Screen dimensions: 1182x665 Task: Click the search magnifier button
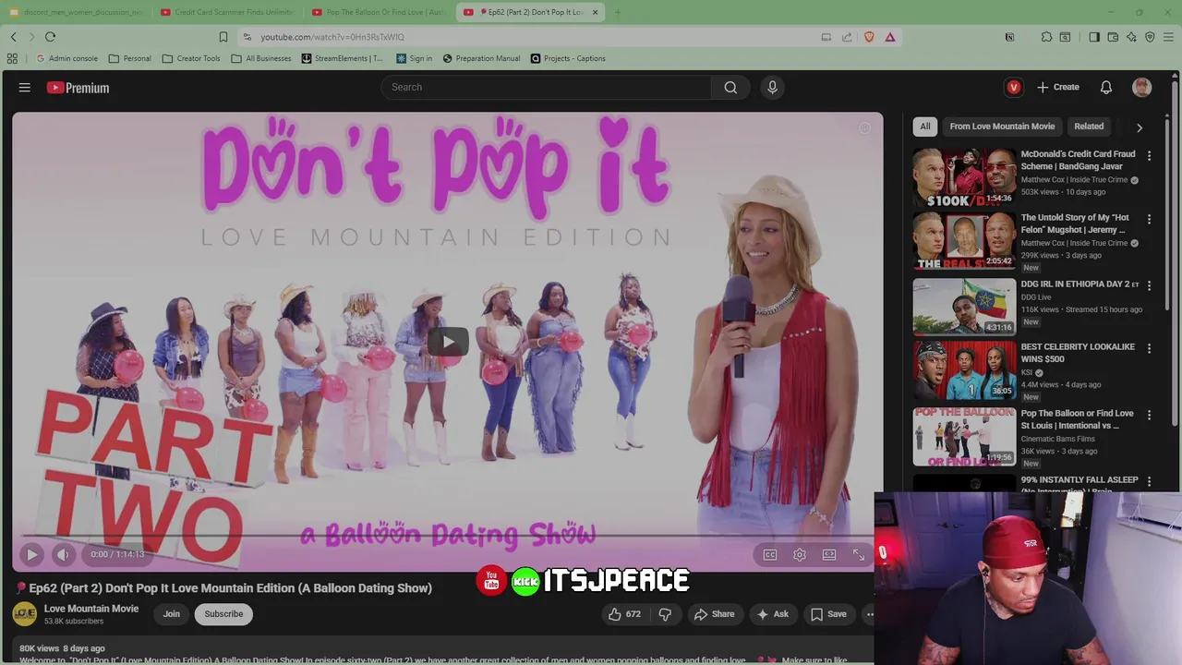(730, 87)
